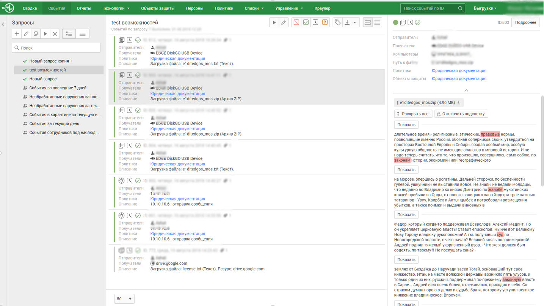Viewport: 544px width, 306px height.
Task: Delete query using the X icon
Action: click(55, 34)
